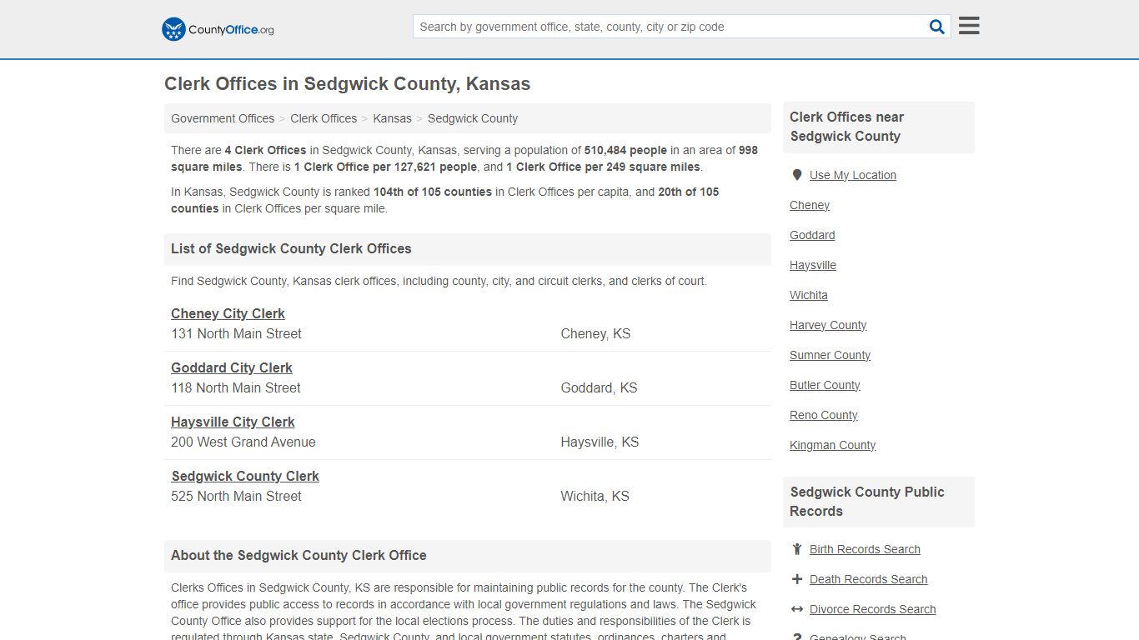Open Clerk Offices breadcrumb link
This screenshot has height=640, width=1139.
pos(324,118)
